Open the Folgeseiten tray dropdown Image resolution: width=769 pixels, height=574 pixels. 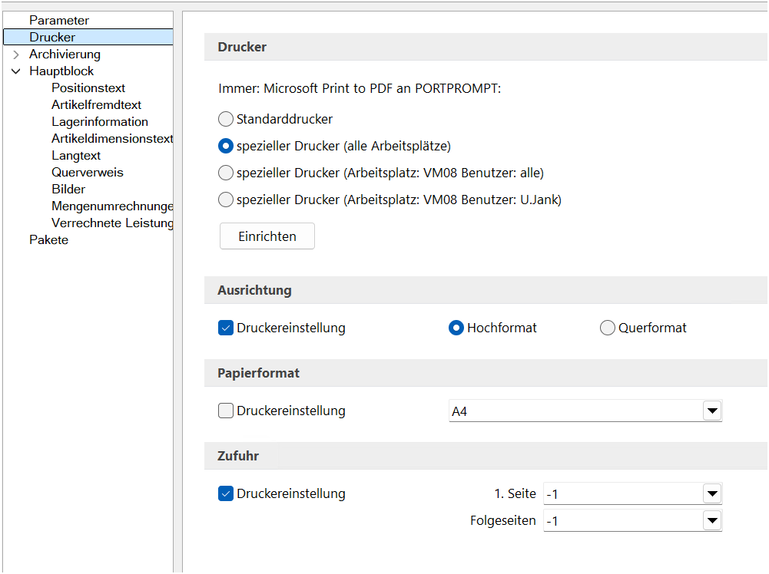click(712, 522)
